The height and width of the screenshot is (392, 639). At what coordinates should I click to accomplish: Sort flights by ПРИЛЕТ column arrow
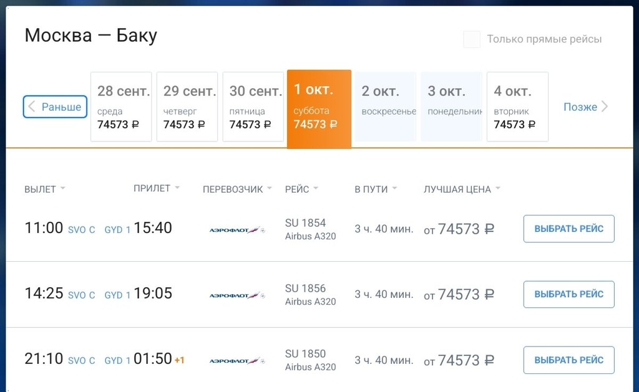click(x=177, y=188)
